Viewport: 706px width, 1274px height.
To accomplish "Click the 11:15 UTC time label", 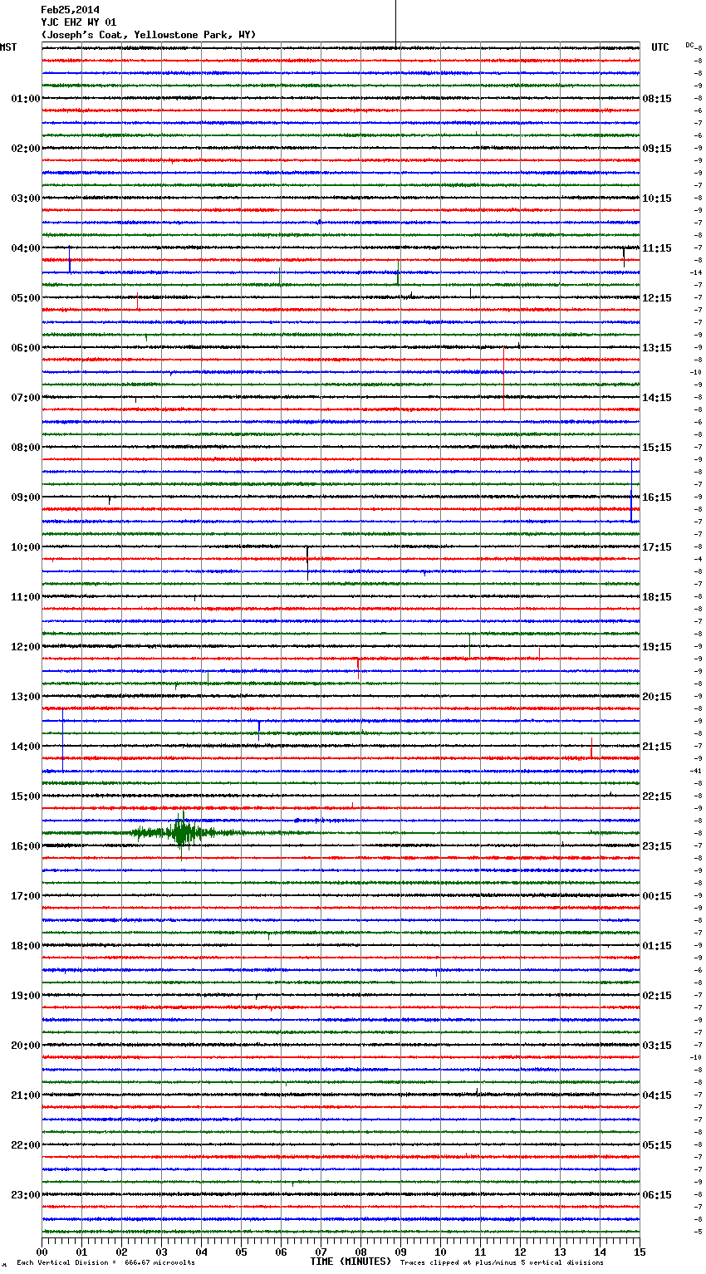I will point(657,248).
